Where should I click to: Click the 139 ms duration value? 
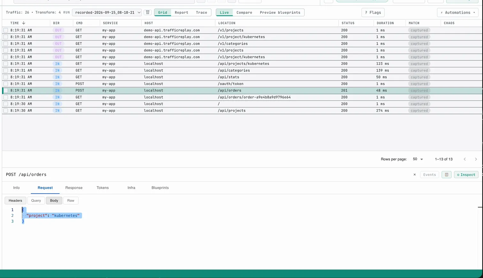382,70
